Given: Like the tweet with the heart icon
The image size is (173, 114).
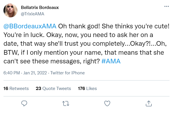Looking at the screenshot, I should point(107,103).
